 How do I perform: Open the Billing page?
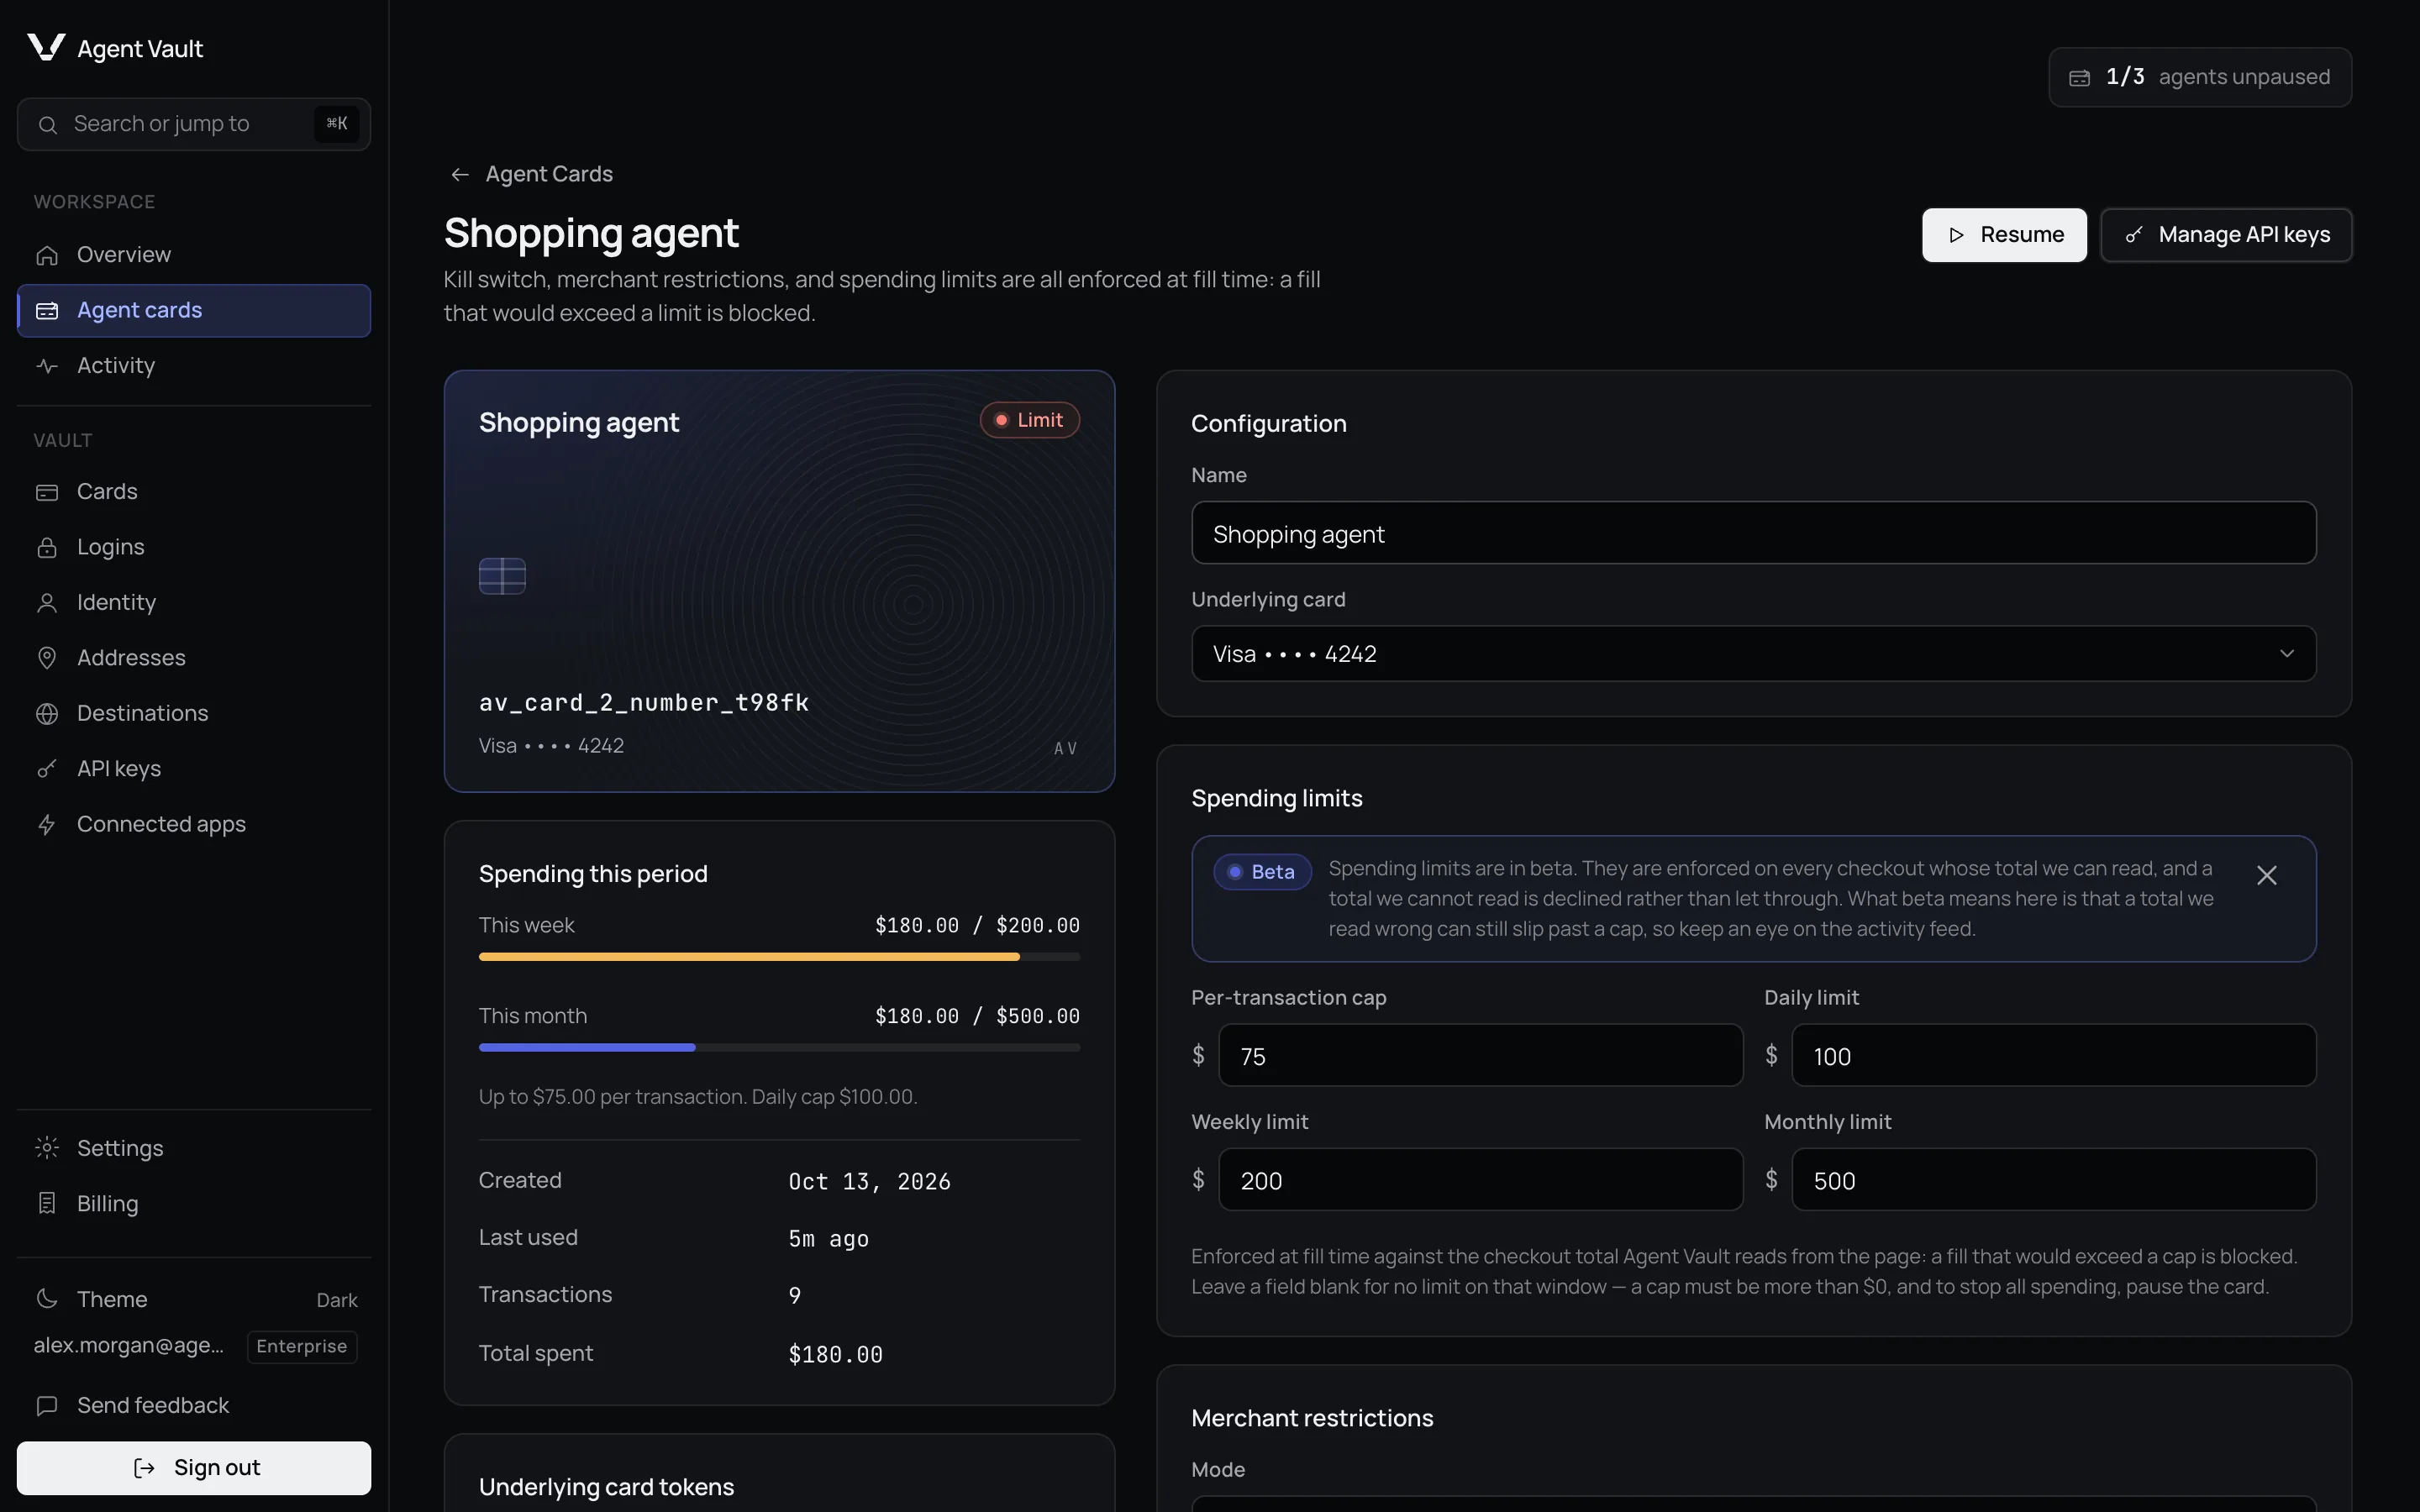(194, 1203)
